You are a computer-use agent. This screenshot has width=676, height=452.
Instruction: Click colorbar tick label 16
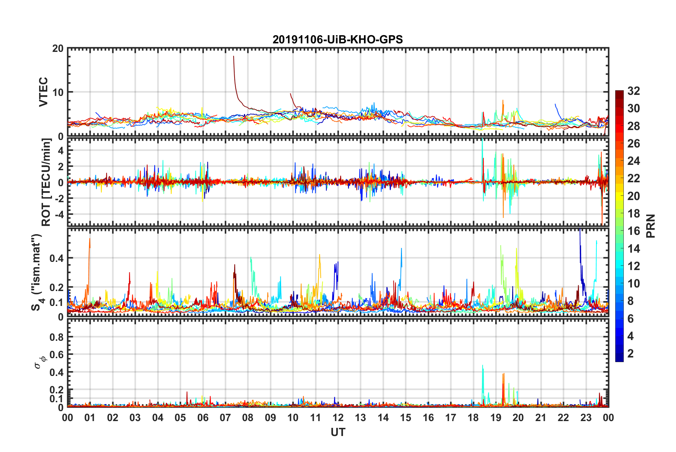(x=634, y=231)
